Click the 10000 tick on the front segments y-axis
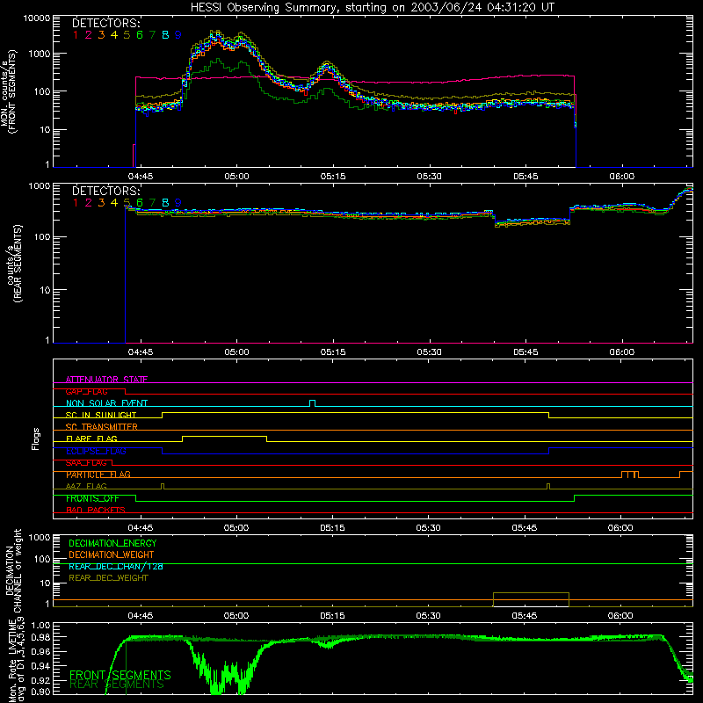Image resolution: width=703 pixels, height=703 pixels. pyautogui.click(x=37, y=18)
